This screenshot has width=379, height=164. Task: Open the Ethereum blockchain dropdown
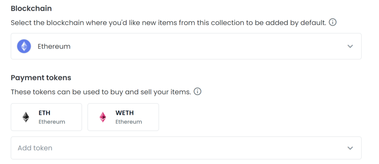pyautogui.click(x=186, y=46)
